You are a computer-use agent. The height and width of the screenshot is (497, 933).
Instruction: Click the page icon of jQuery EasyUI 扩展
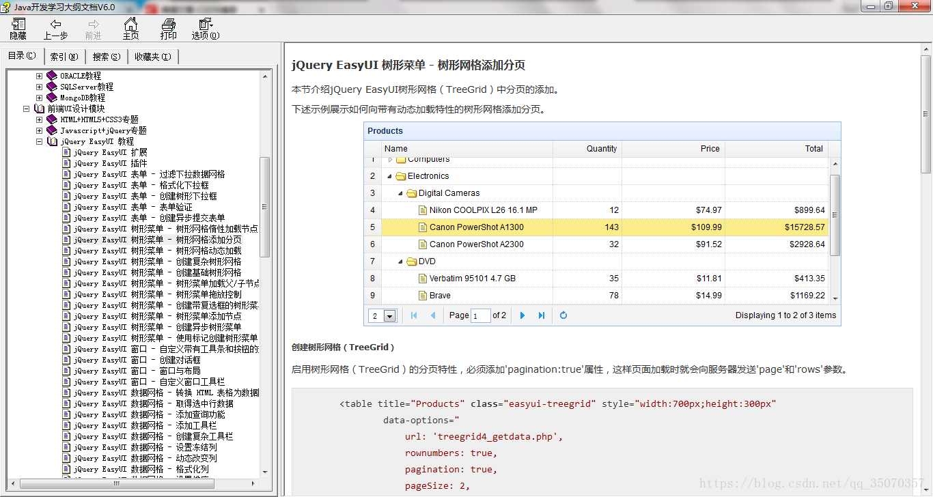click(x=66, y=152)
